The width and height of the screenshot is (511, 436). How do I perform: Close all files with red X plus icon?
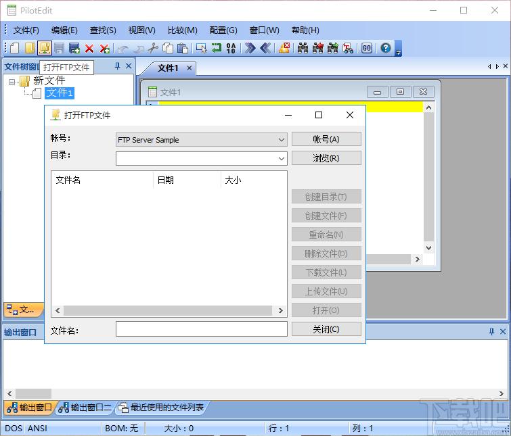click(x=104, y=49)
